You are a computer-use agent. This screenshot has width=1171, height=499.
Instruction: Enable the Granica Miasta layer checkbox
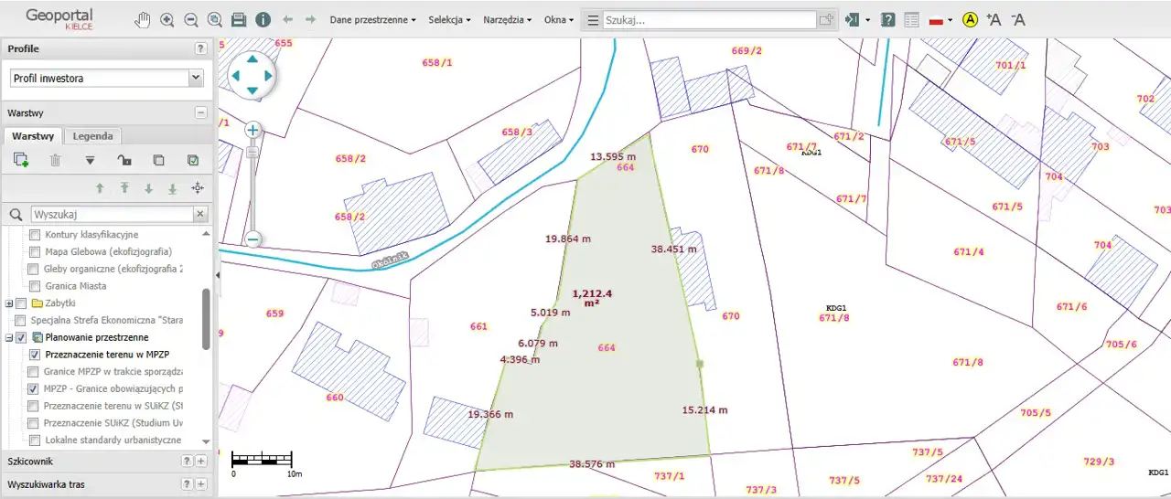pos(34,286)
